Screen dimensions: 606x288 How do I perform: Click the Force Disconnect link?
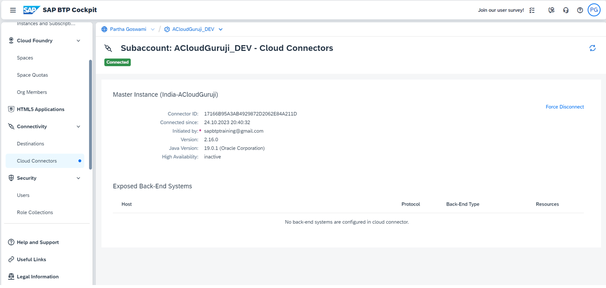(x=564, y=107)
